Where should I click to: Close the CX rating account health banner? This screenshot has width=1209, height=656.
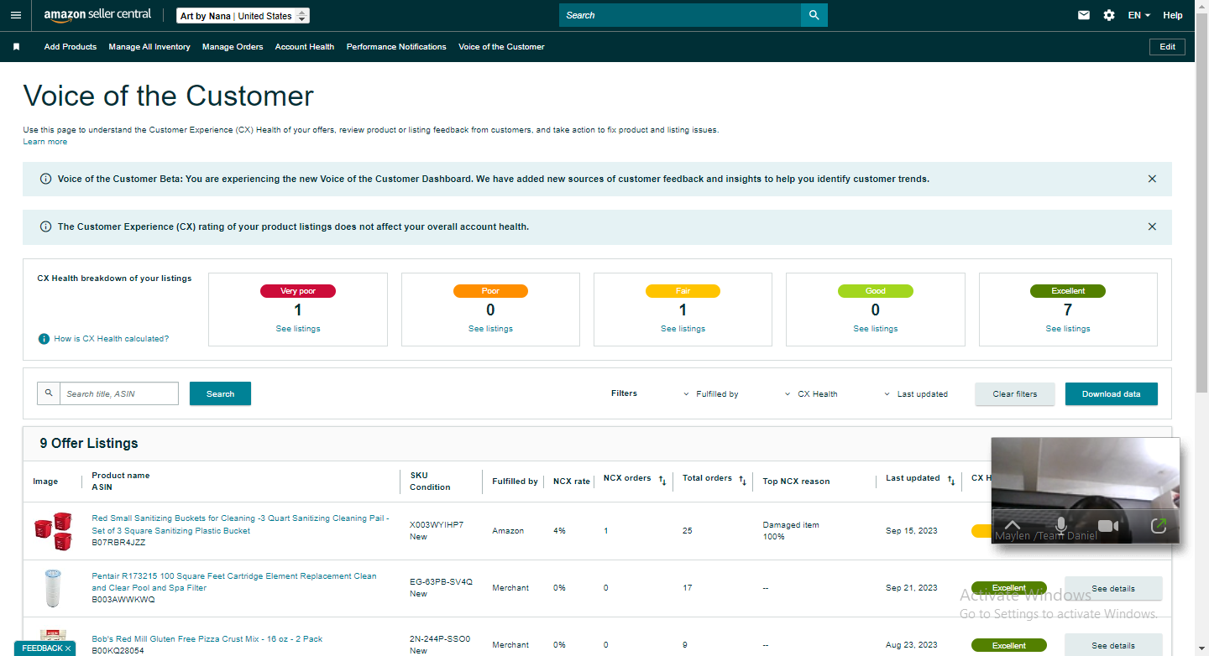tap(1152, 226)
